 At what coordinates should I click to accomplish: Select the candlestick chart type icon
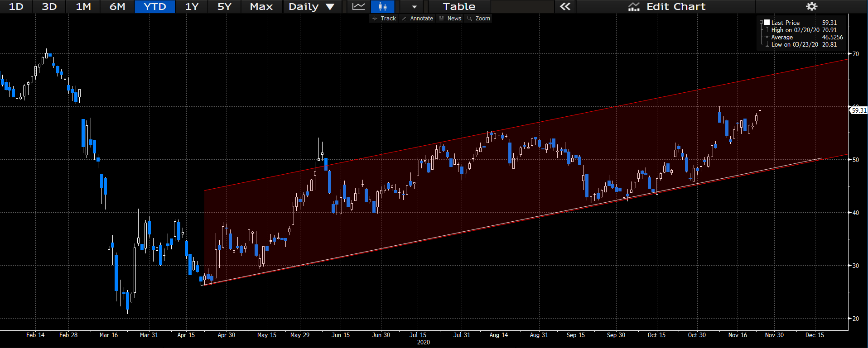382,6
